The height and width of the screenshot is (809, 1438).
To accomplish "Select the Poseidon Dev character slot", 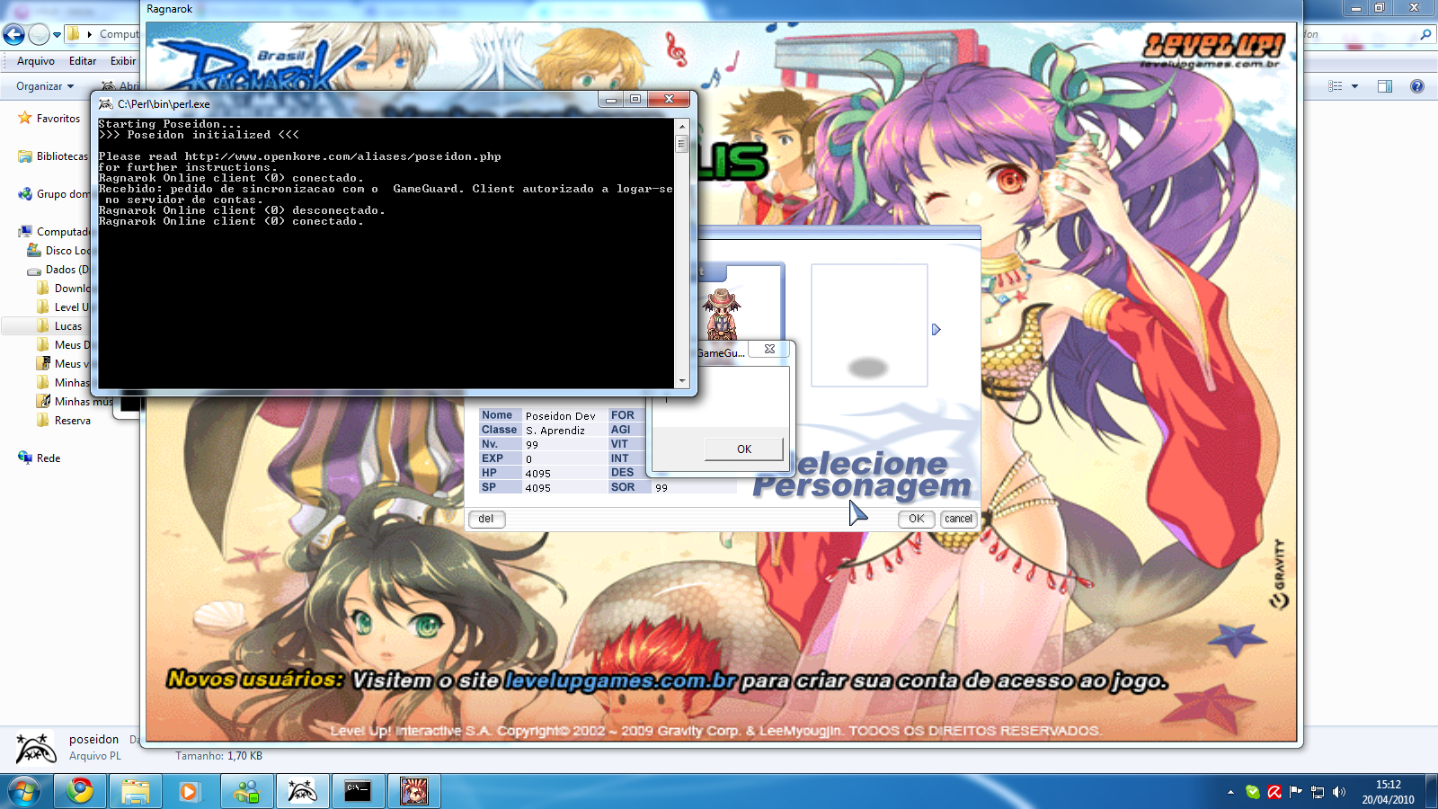I will 739,304.
